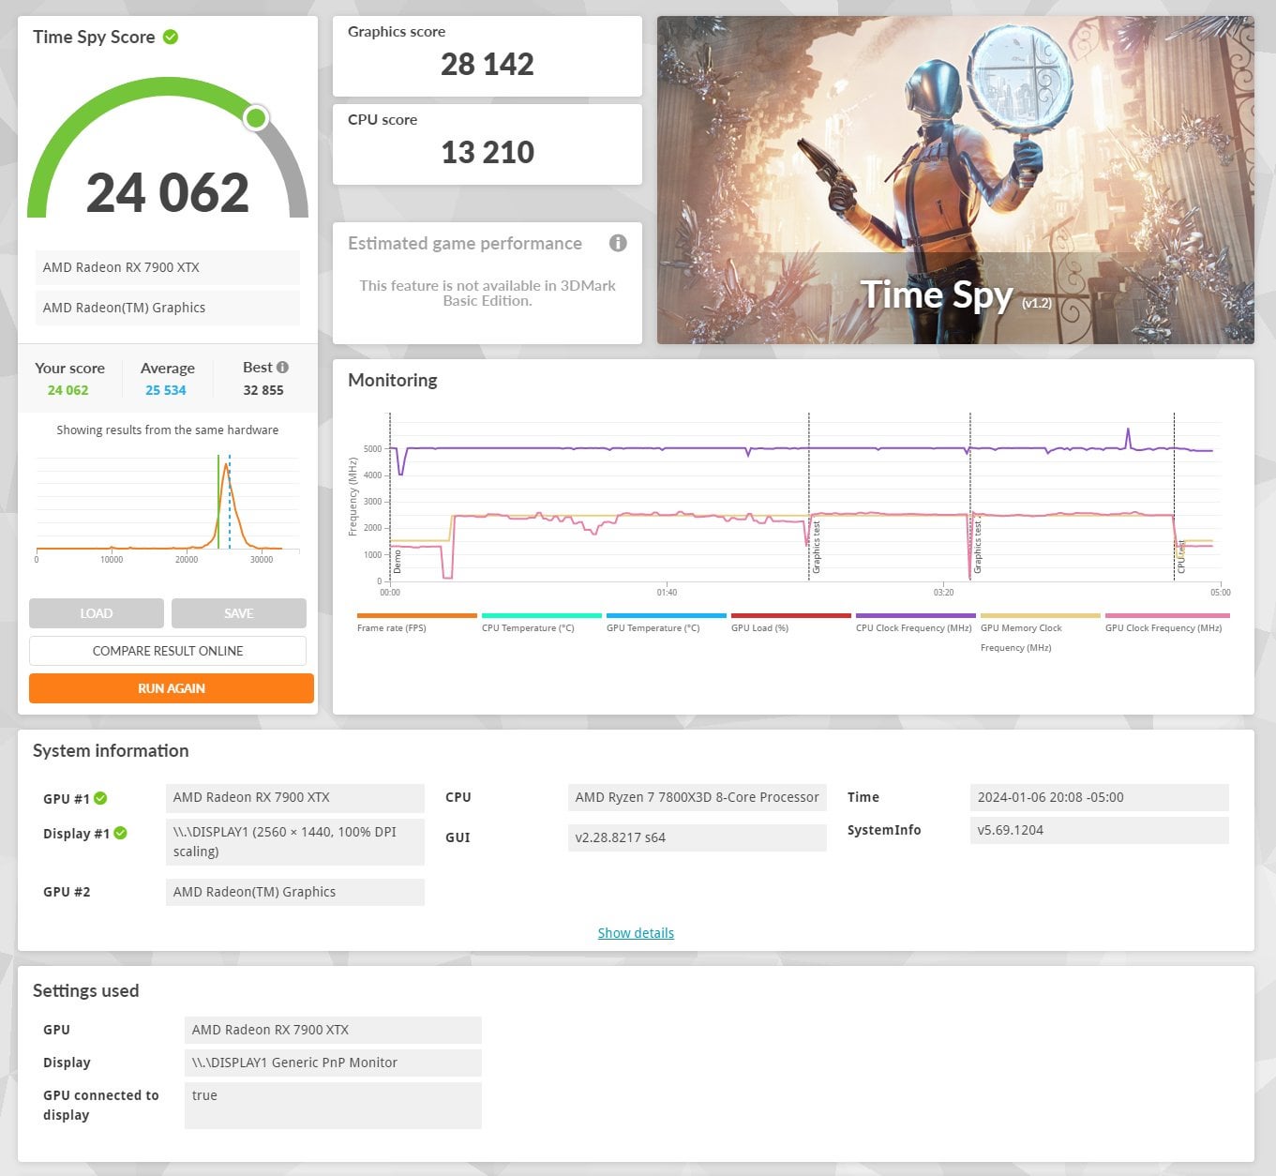Click the Demo marker on the monitoring graph
Screen dimensions: 1276x1176
pyautogui.click(x=397, y=561)
